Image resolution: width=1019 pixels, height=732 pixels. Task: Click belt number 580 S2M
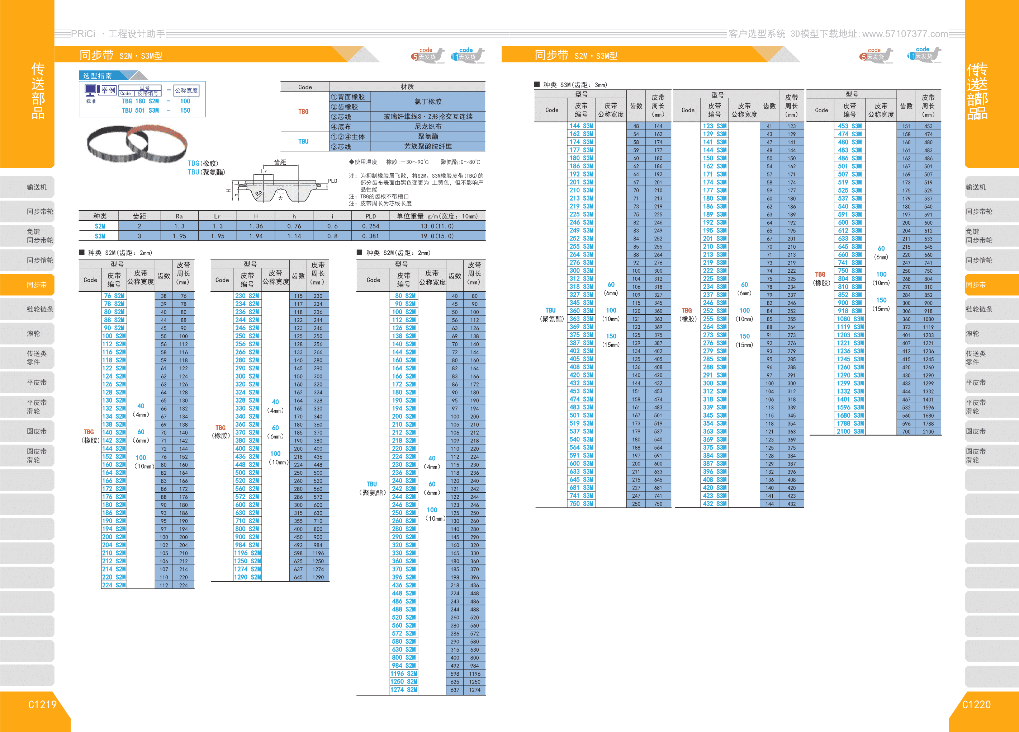click(x=403, y=641)
